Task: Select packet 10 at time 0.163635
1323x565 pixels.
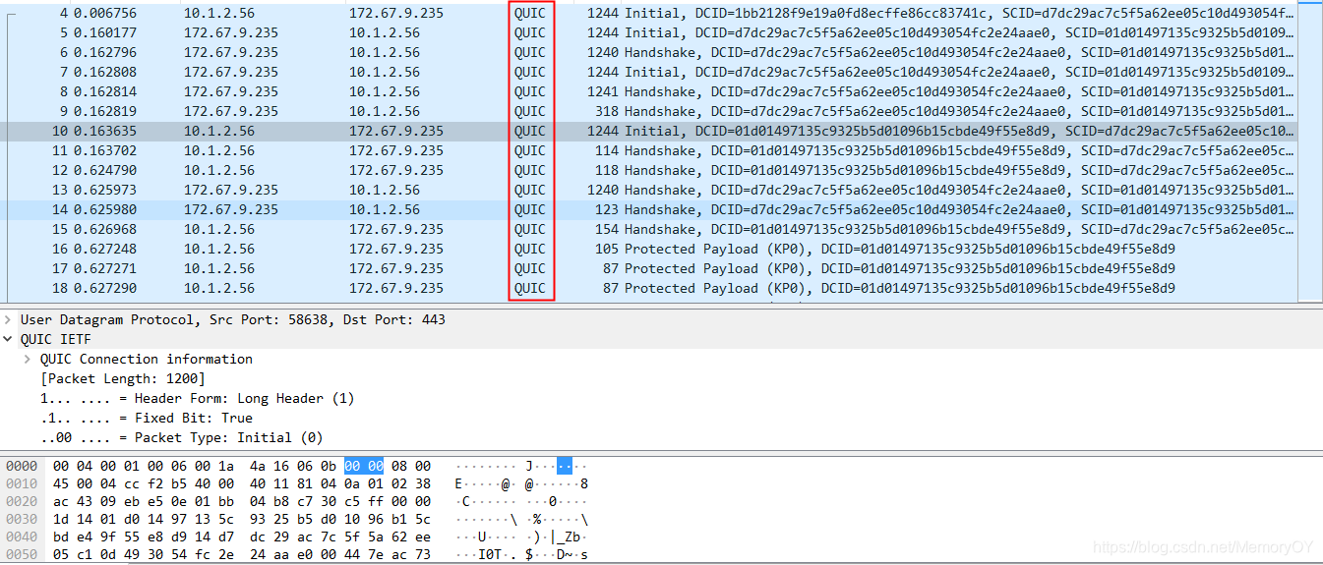Action: (x=649, y=131)
